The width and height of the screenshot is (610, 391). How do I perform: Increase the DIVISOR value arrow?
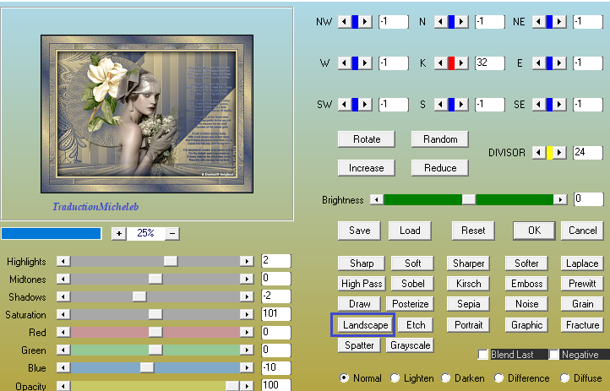tap(559, 152)
